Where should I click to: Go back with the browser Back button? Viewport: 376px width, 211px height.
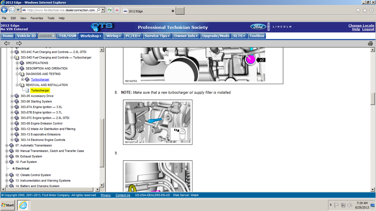[x=4, y=10]
